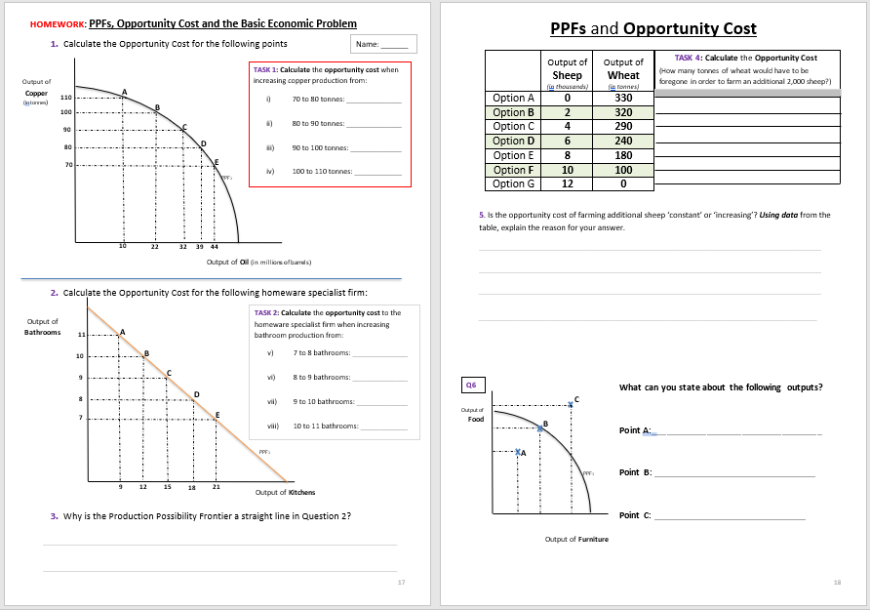The height and width of the screenshot is (610, 870).
Task: Click the wheat value 330 cell
Action: point(623,98)
